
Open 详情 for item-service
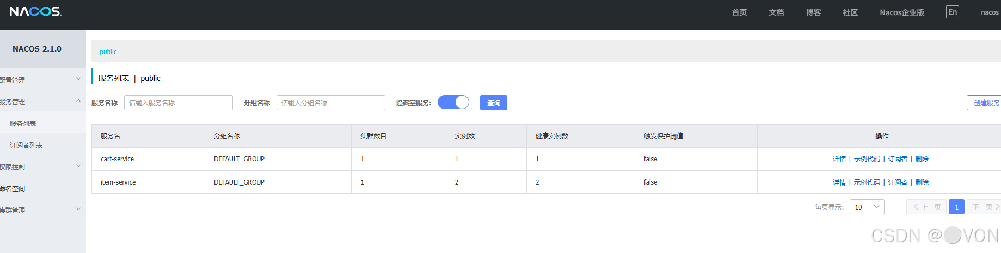pyautogui.click(x=839, y=182)
